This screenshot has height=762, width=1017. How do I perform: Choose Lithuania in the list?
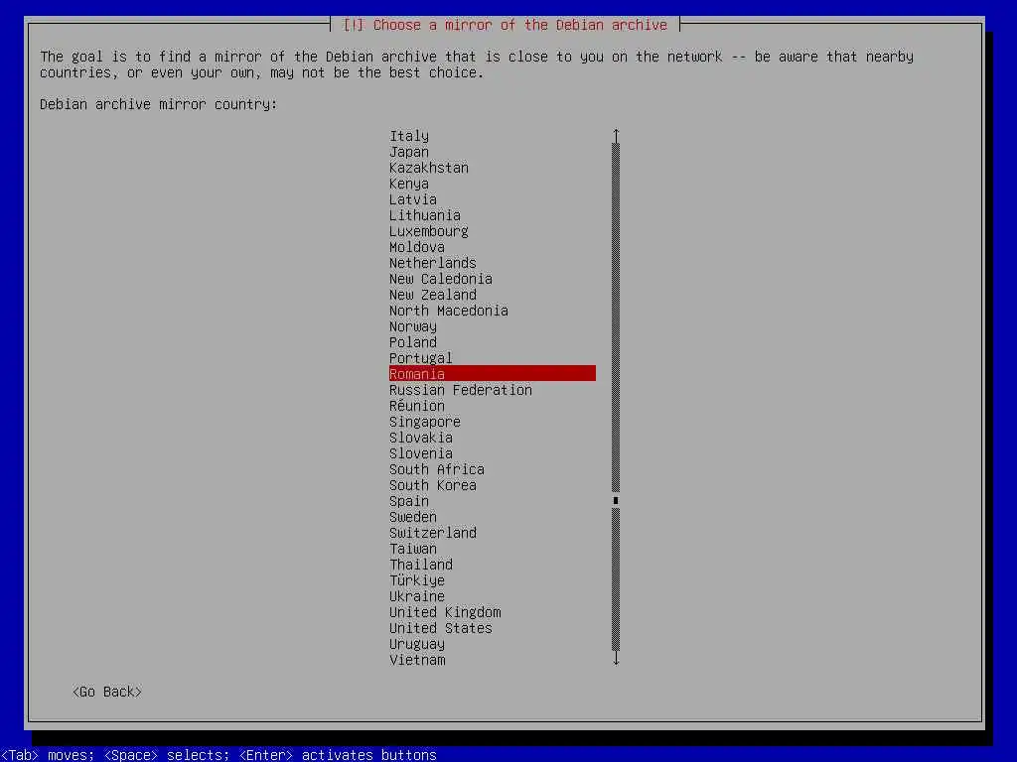click(x=425, y=215)
